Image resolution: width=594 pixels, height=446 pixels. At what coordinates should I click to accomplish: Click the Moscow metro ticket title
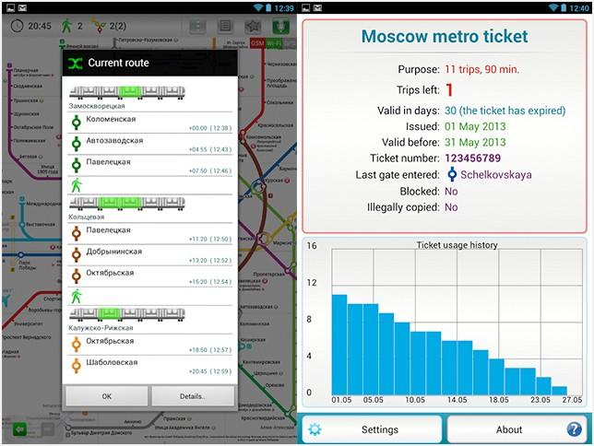pos(445,36)
